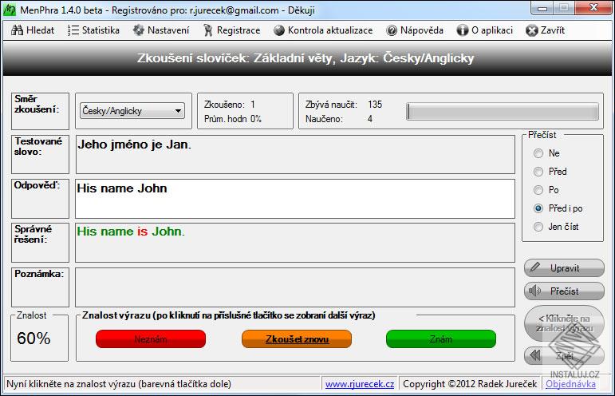The image size is (615, 396).
Task: Click the 60% knowledge value
Action: 34,339
